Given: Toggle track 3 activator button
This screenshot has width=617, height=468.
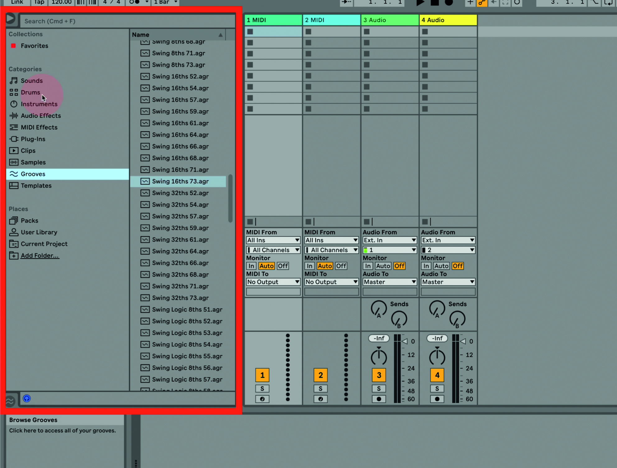Looking at the screenshot, I should (x=379, y=375).
